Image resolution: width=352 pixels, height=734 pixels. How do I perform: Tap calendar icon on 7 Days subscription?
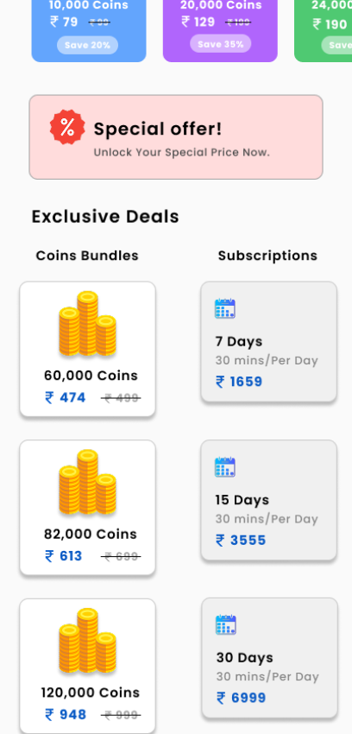pos(225,308)
